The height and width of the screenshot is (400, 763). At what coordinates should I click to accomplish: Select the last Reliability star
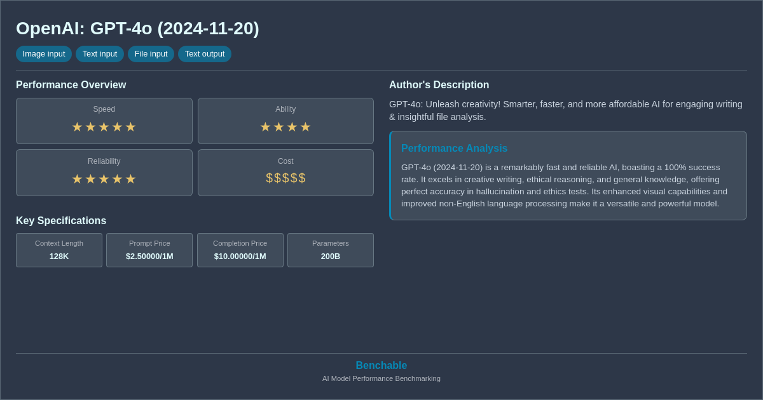tap(130, 179)
